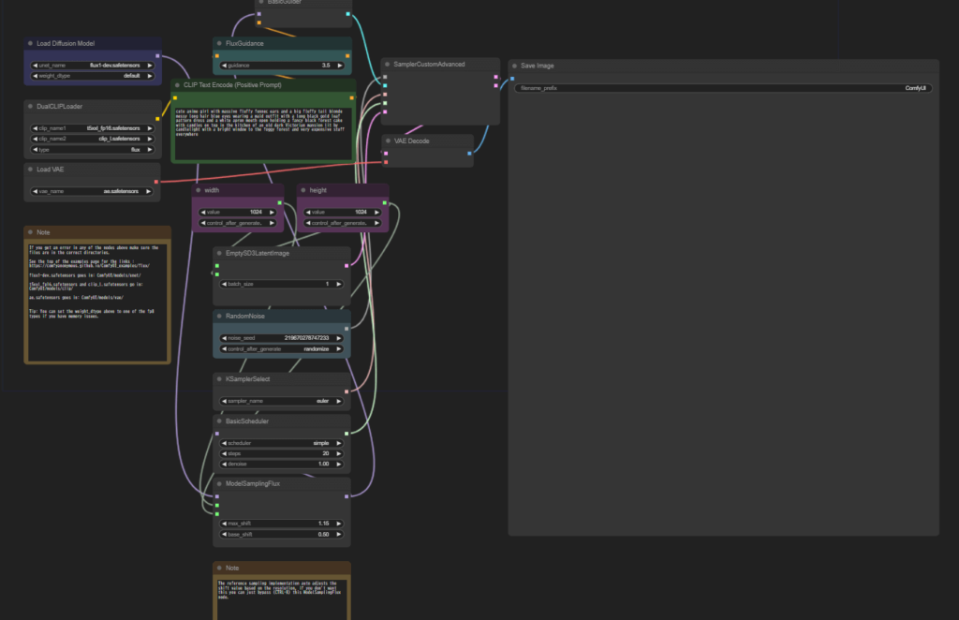Click the RandomNoise output port
This screenshot has height=620, width=959.
(347, 329)
